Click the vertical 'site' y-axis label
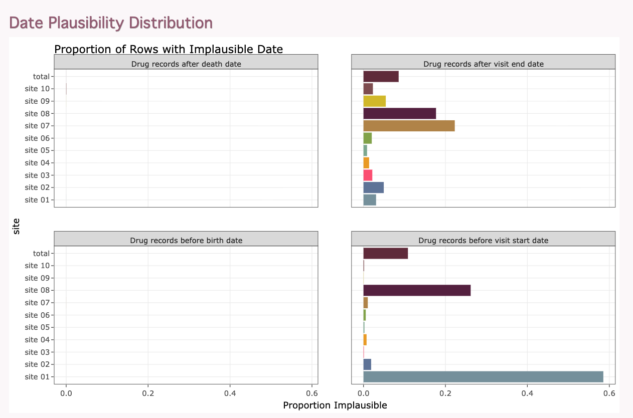This screenshot has width=633, height=418. (17, 226)
